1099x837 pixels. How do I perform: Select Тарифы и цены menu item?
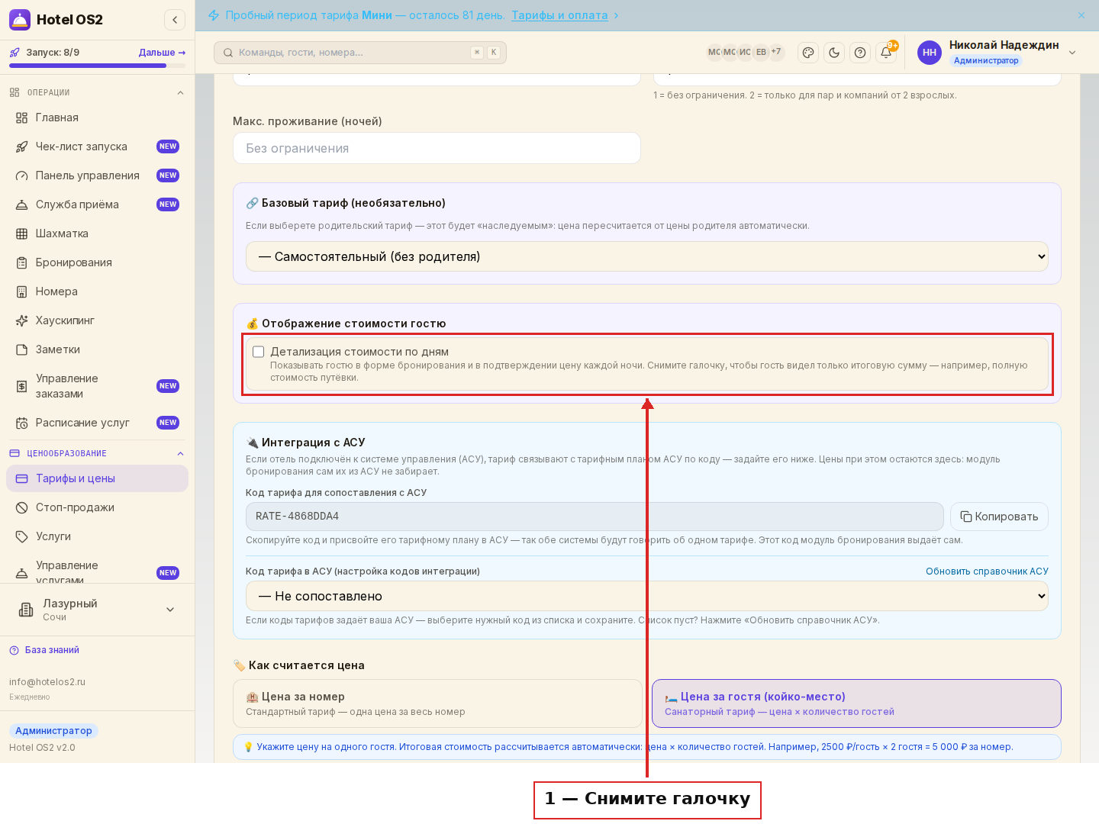(97, 478)
